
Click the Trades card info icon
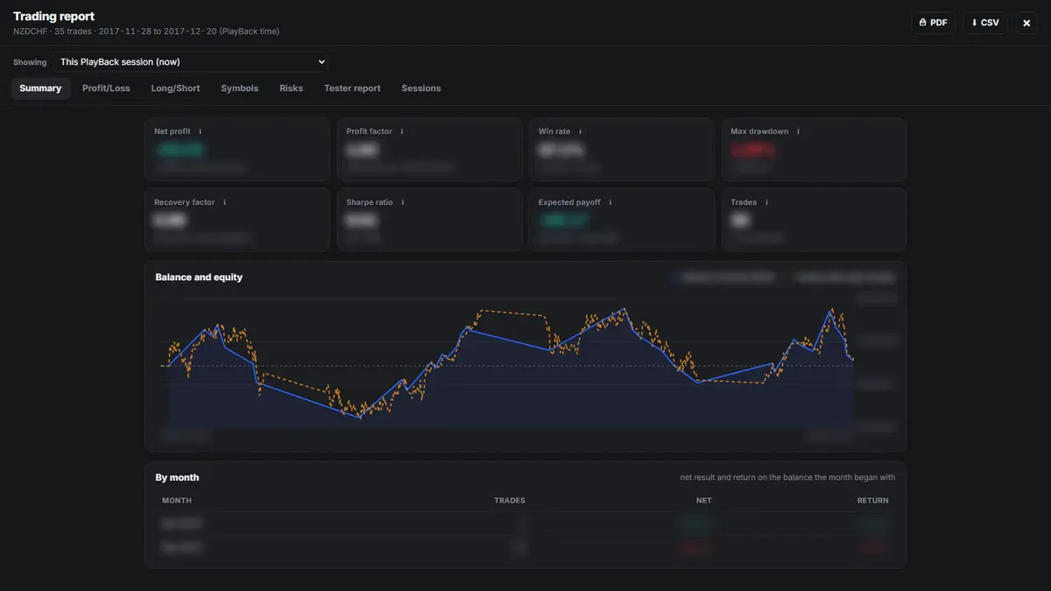(x=766, y=202)
